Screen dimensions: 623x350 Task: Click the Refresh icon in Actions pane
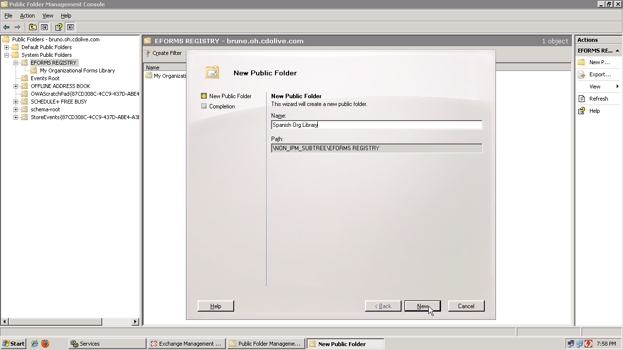click(x=581, y=99)
